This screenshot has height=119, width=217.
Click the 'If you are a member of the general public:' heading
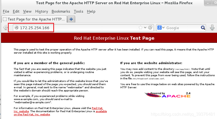[x=49, y=63]
